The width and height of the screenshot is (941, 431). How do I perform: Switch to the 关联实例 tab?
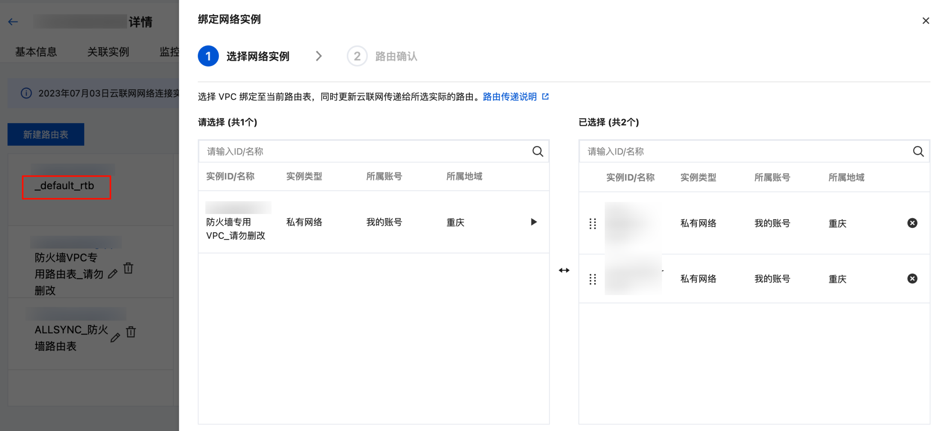click(x=108, y=52)
